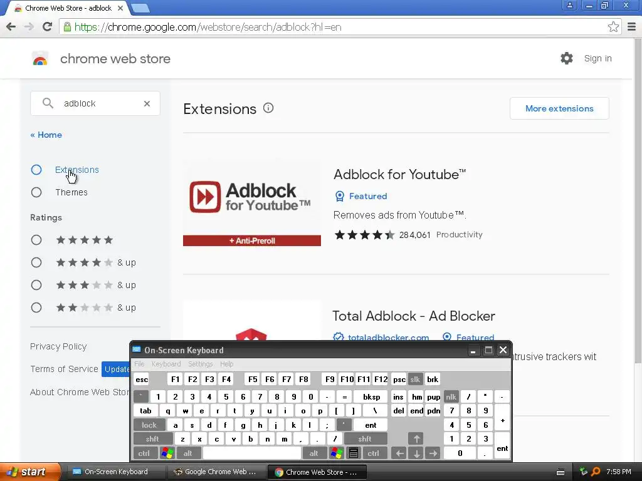
Task: Open the Total Adblock - Ad Blocker title
Action: (414, 316)
